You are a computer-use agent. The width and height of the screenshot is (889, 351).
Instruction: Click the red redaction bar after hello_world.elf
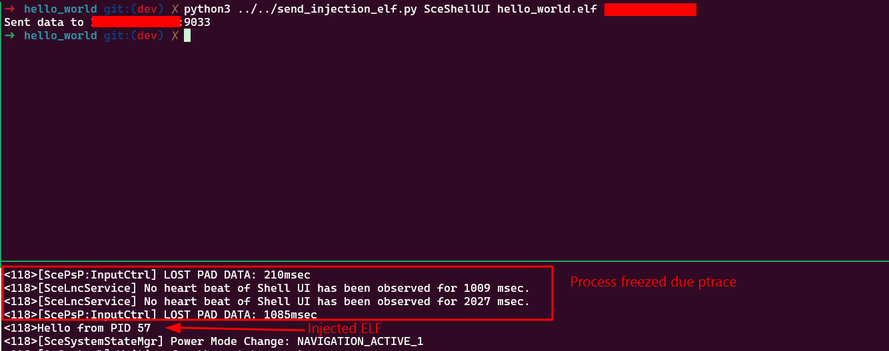point(650,9)
